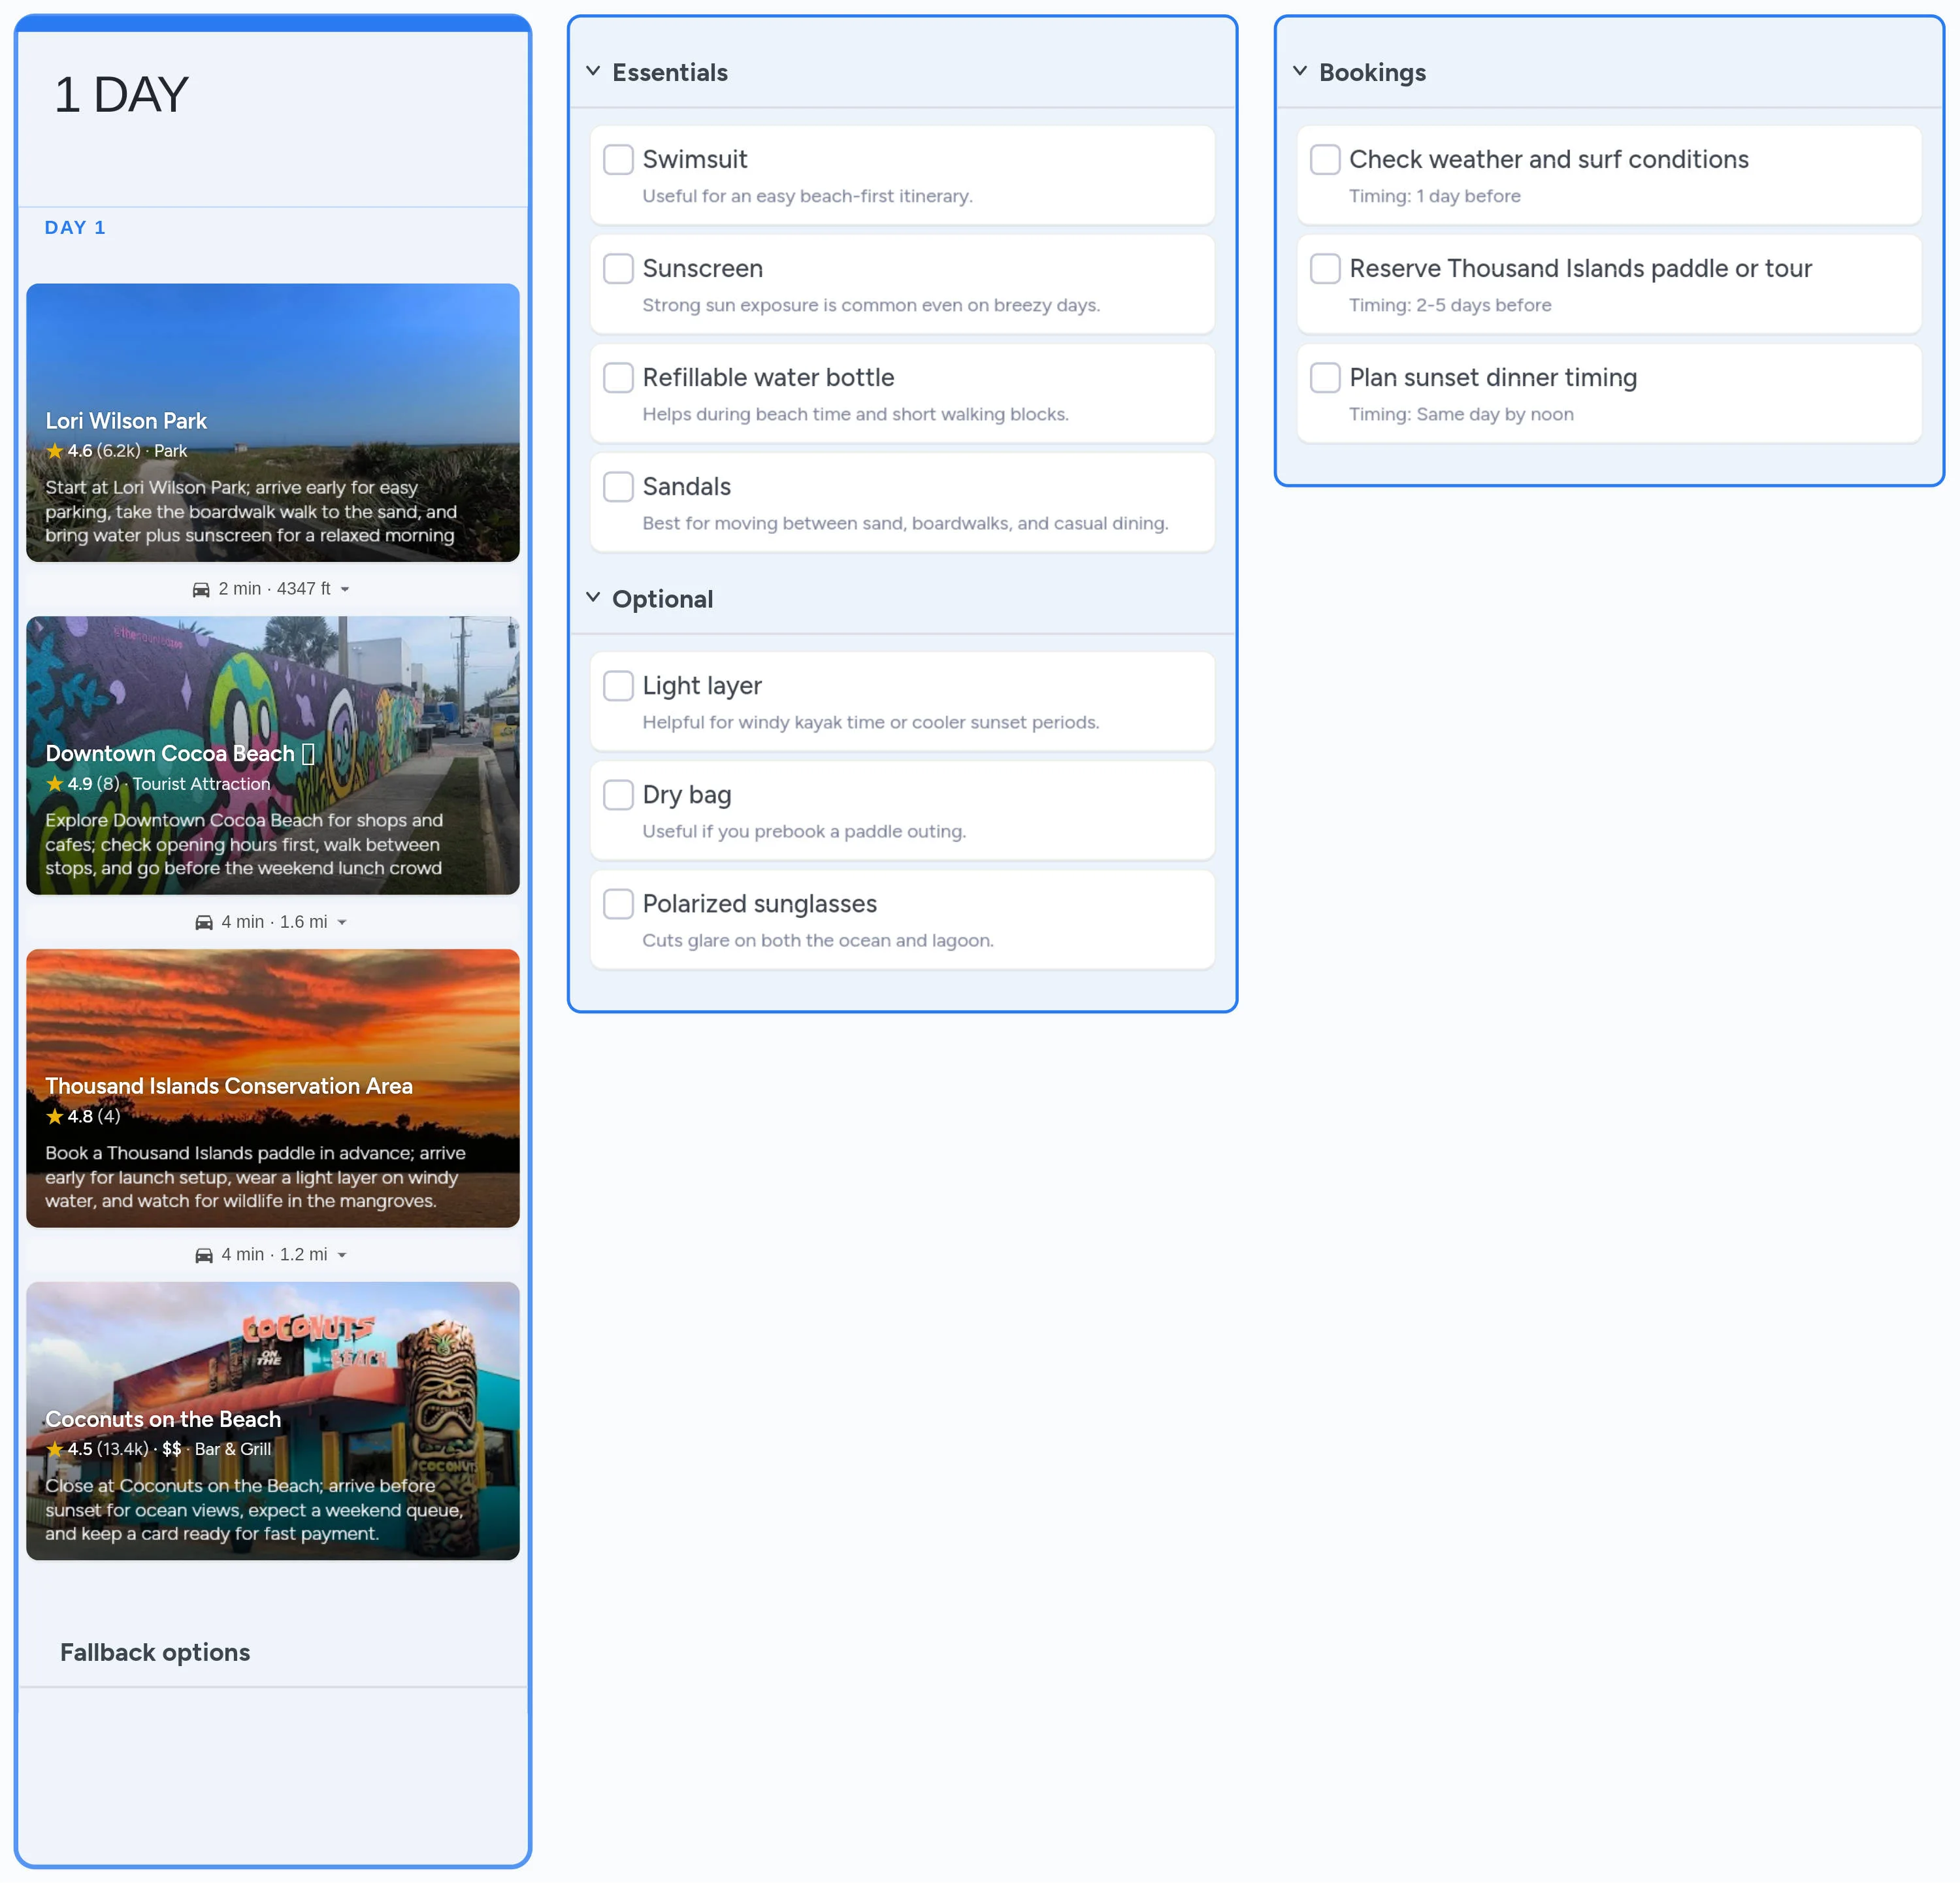
Task: Click the car icon beneath Thousand Islands card
Action: click(204, 1254)
